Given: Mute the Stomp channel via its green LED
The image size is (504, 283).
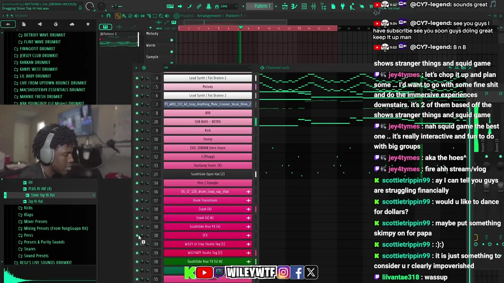Looking at the screenshot, I should (137, 139).
